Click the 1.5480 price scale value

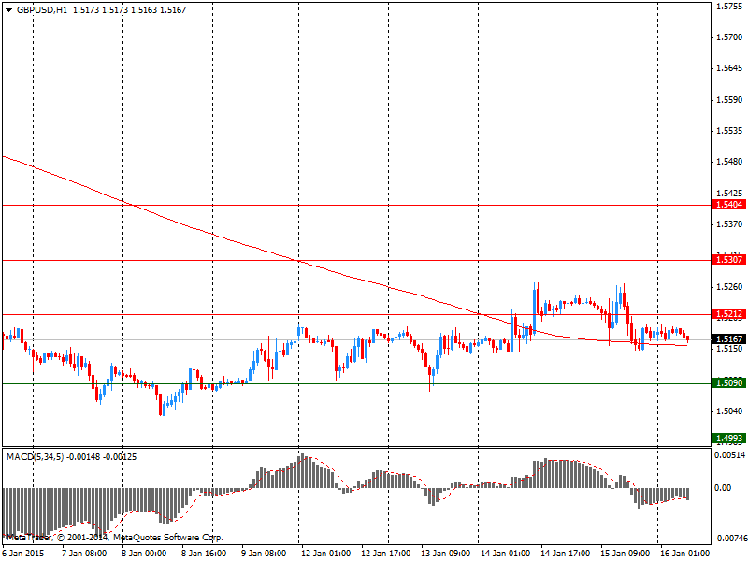pyautogui.click(x=730, y=162)
